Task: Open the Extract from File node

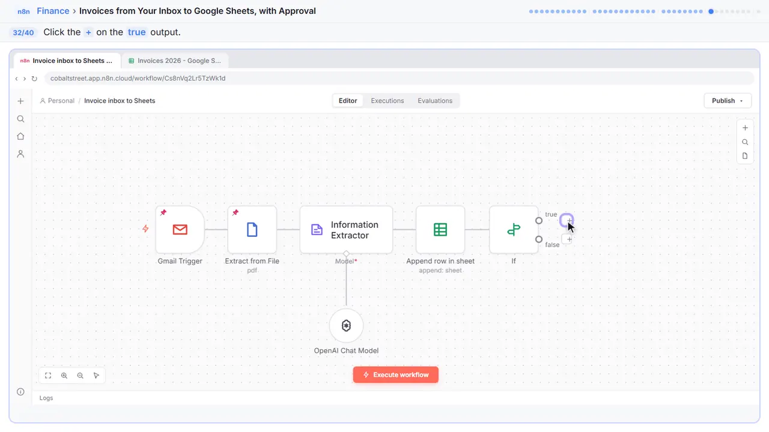Action: coord(252,230)
